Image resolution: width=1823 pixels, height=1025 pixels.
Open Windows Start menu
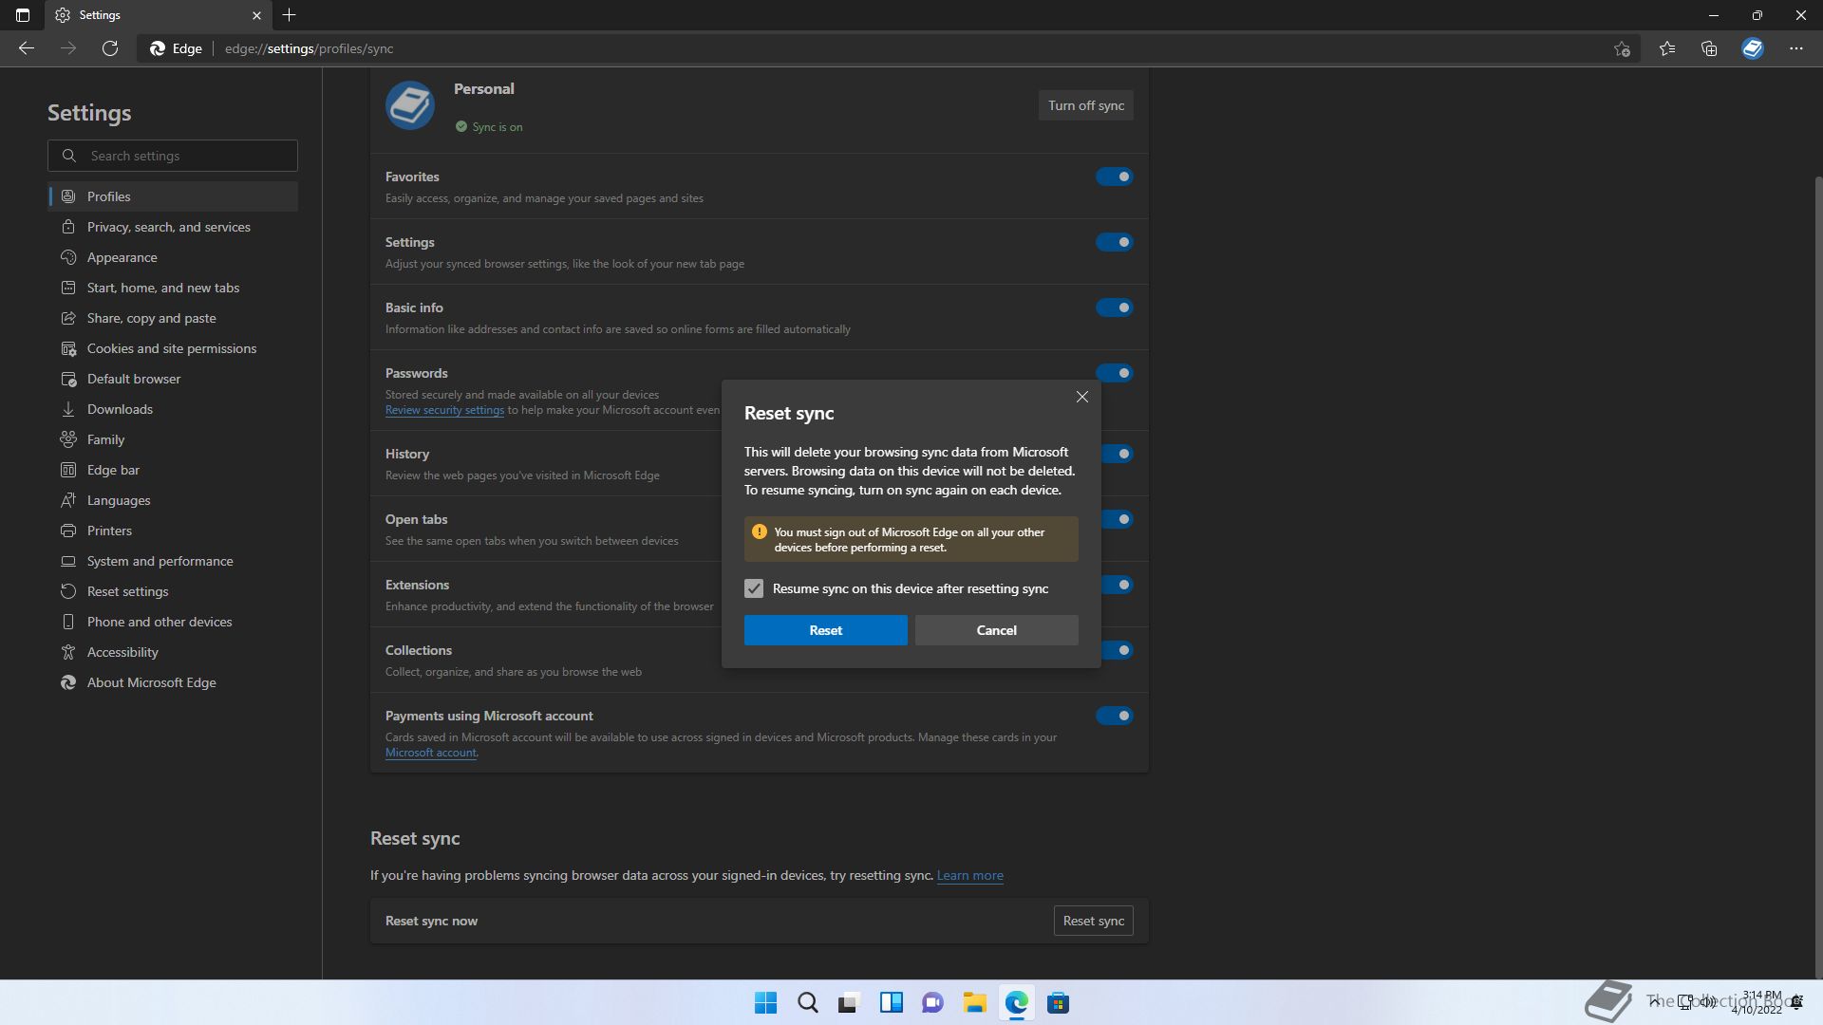765,1002
